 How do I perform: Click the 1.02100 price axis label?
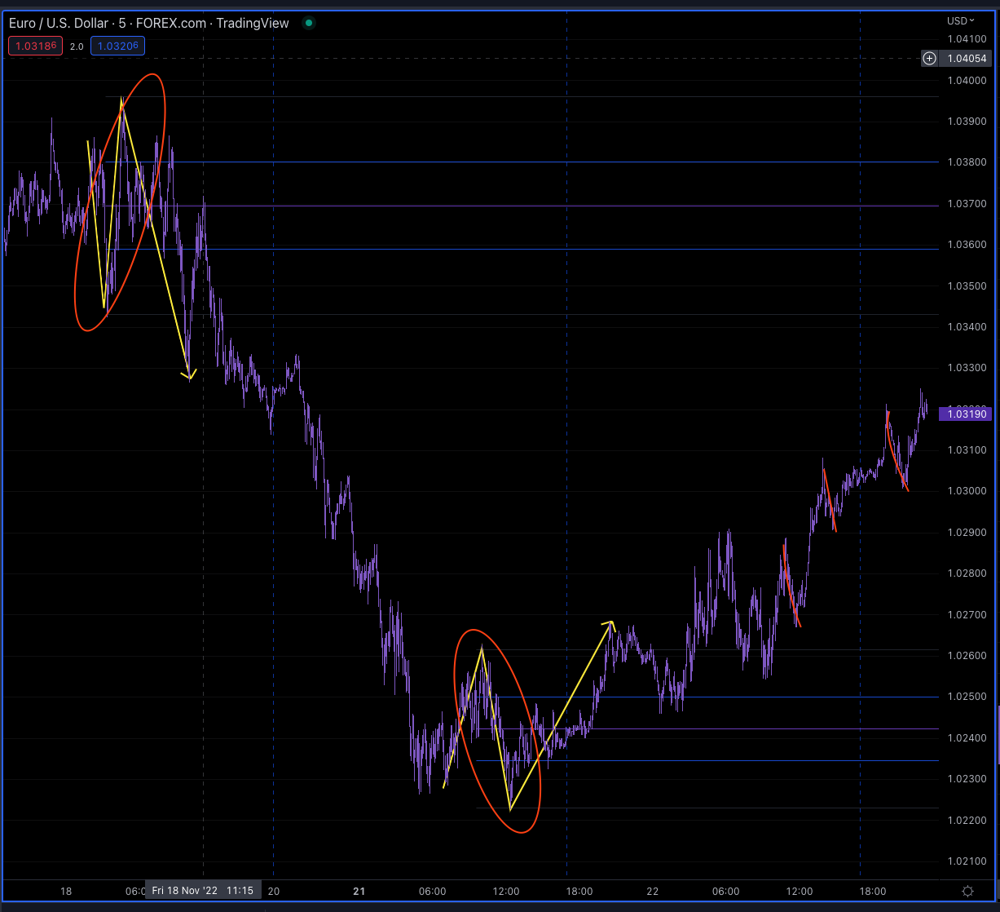coord(967,861)
